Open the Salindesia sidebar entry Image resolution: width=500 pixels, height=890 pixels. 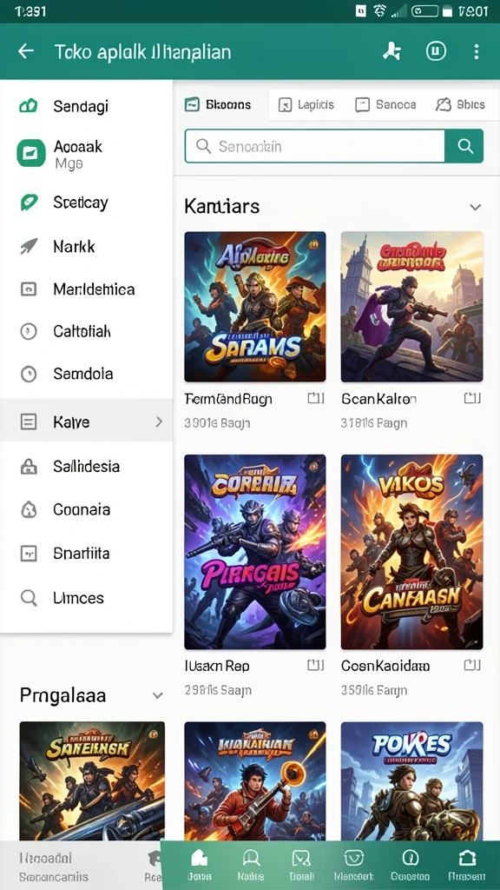[x=86, y=467]
